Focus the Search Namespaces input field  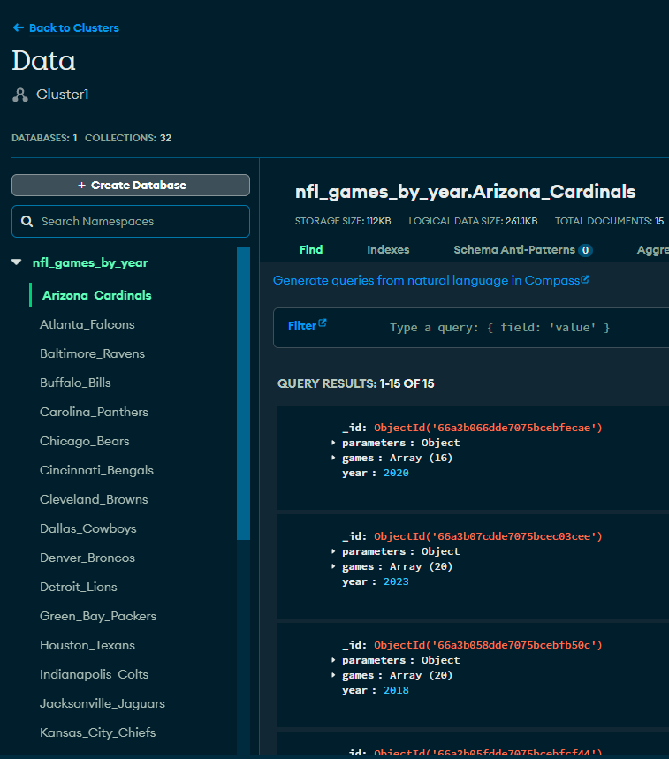131,221
